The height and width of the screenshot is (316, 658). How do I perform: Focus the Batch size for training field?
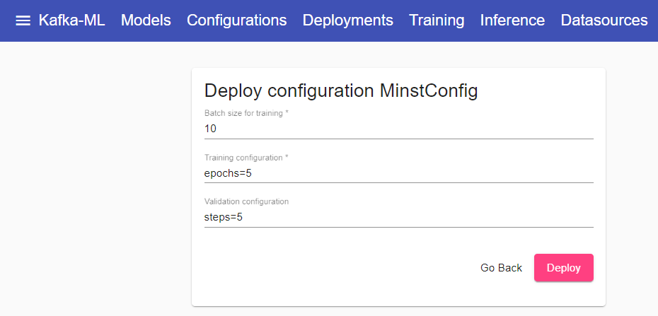tap(398, 129)
